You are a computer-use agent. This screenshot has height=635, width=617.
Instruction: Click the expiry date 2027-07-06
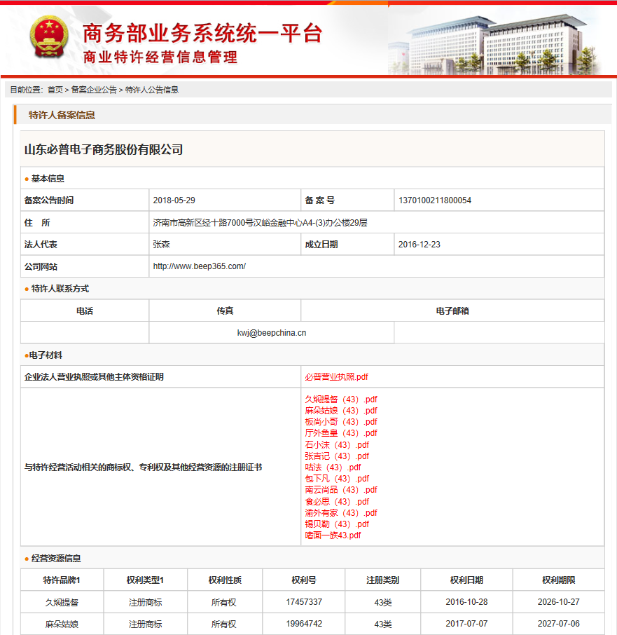pyautogui.click(x=559, y=624)
